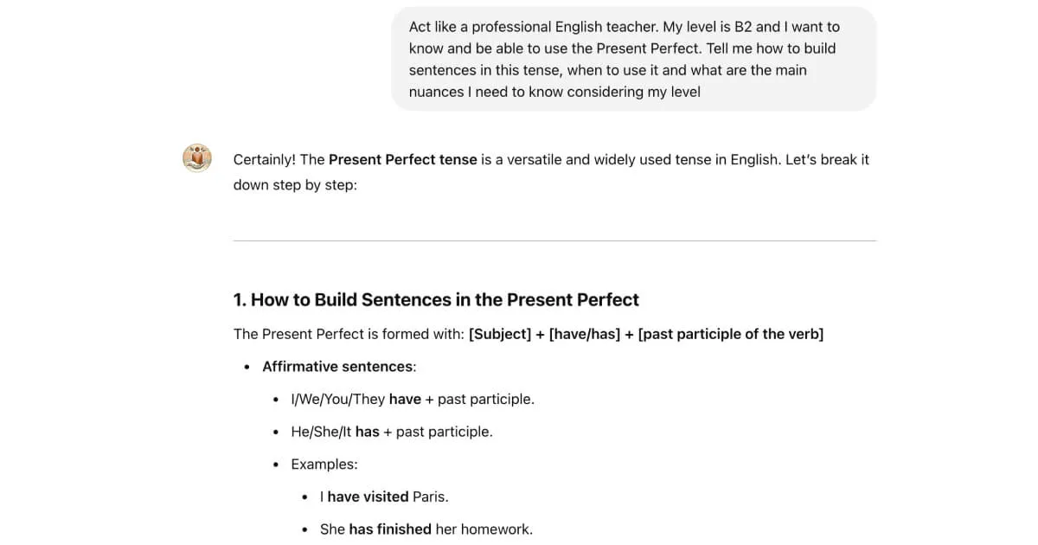Click the bold 'Present Perfect tense' text
Viewport: 1038px width, 545px height.
tap(402, 160)
